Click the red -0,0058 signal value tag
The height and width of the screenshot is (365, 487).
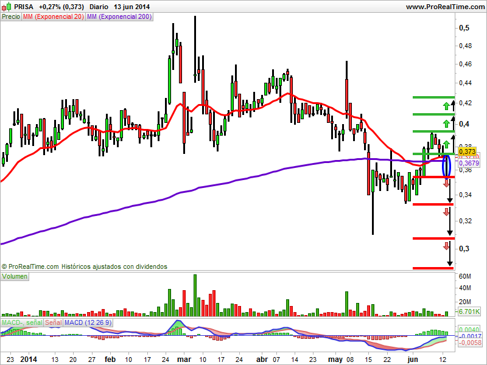coord(469,342)
